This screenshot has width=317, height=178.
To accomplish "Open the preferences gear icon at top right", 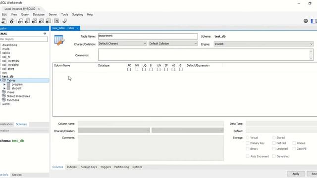I will tap(306, 21).
